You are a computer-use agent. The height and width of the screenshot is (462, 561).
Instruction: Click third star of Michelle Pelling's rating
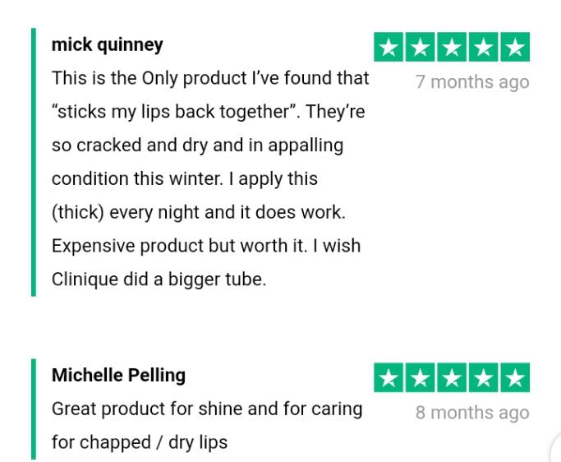click(452, 377)
